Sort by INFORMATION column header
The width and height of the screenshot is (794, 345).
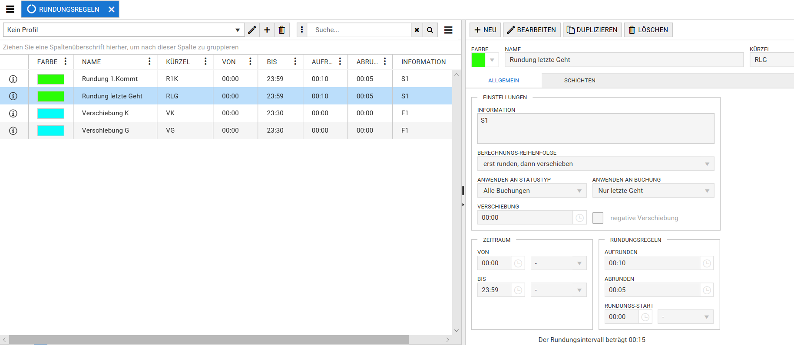click(x=423, y=62)
